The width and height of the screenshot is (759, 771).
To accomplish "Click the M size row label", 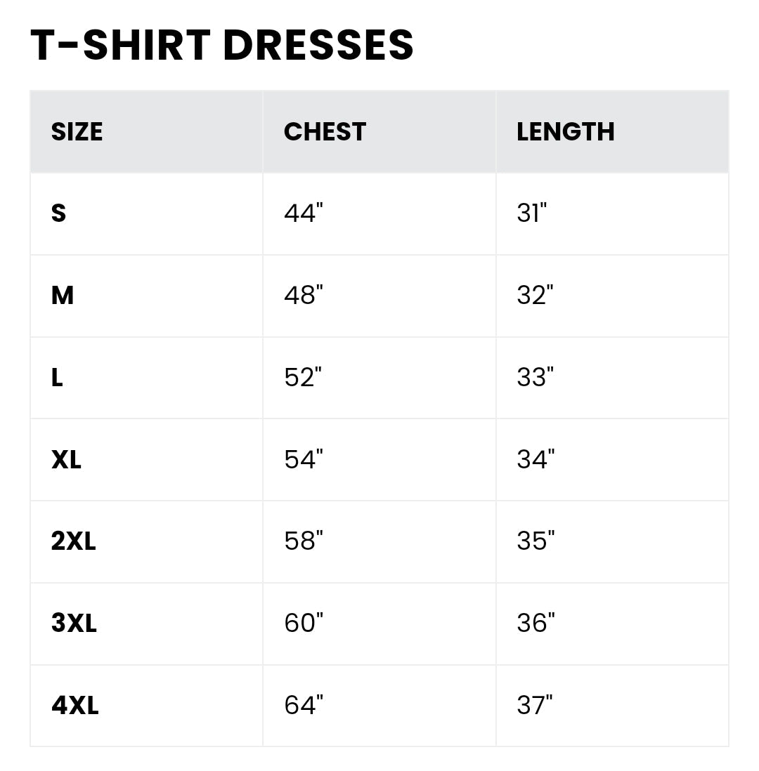I will click(x=62, y=296).
